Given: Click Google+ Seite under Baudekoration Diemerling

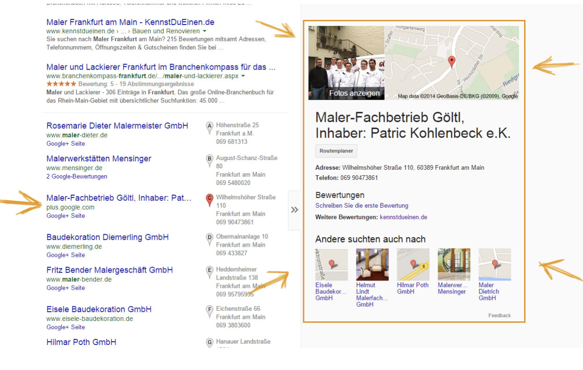Looking at the screenshot, I should (x=65, y=255).
